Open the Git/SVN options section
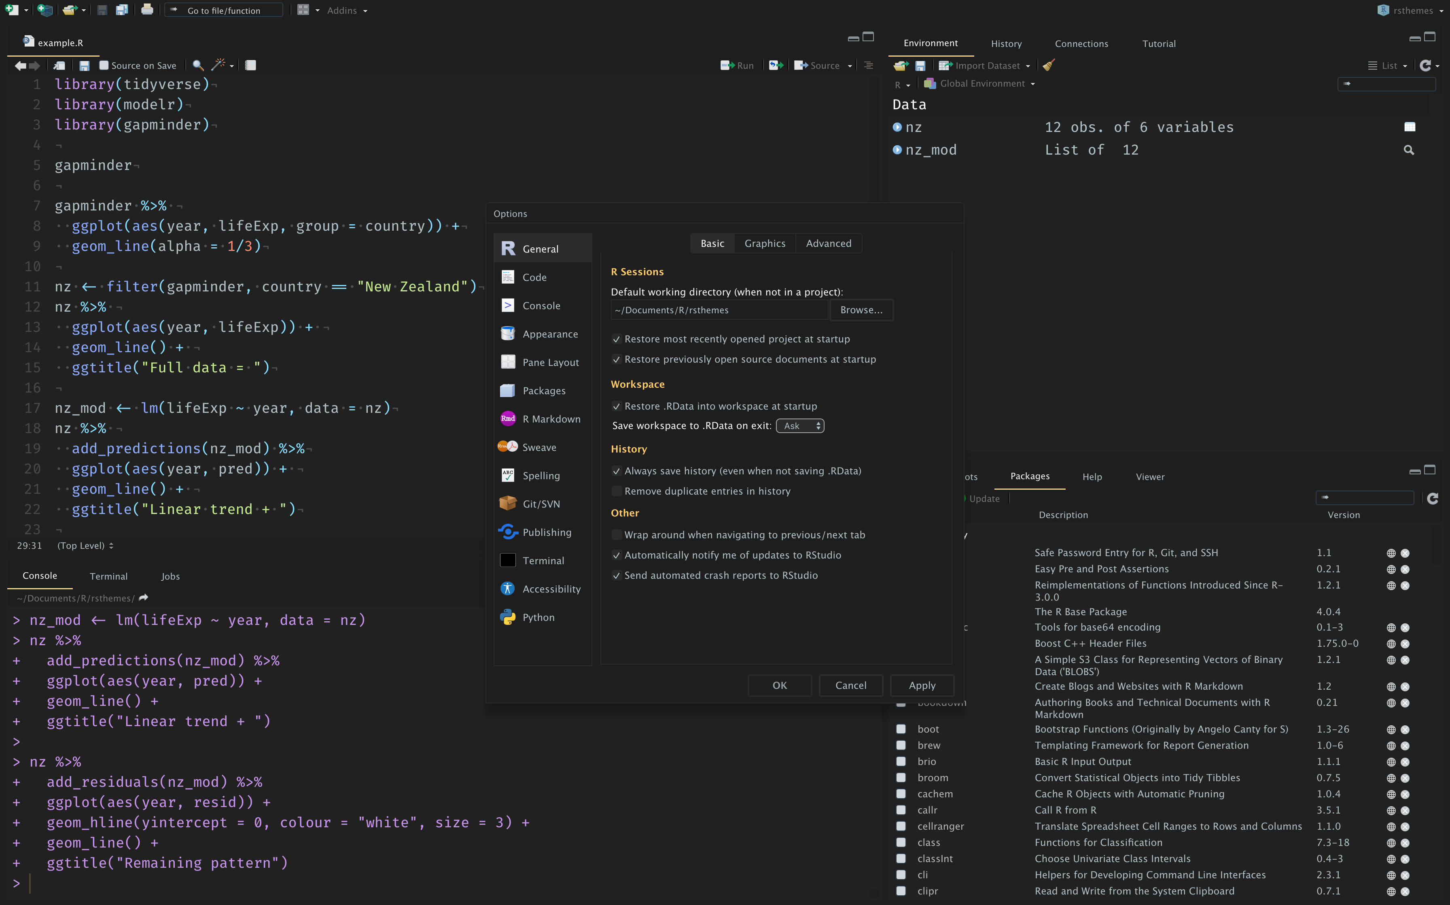Image resolution: width=1450 pixels, height=905 pixels. [541, 504]
